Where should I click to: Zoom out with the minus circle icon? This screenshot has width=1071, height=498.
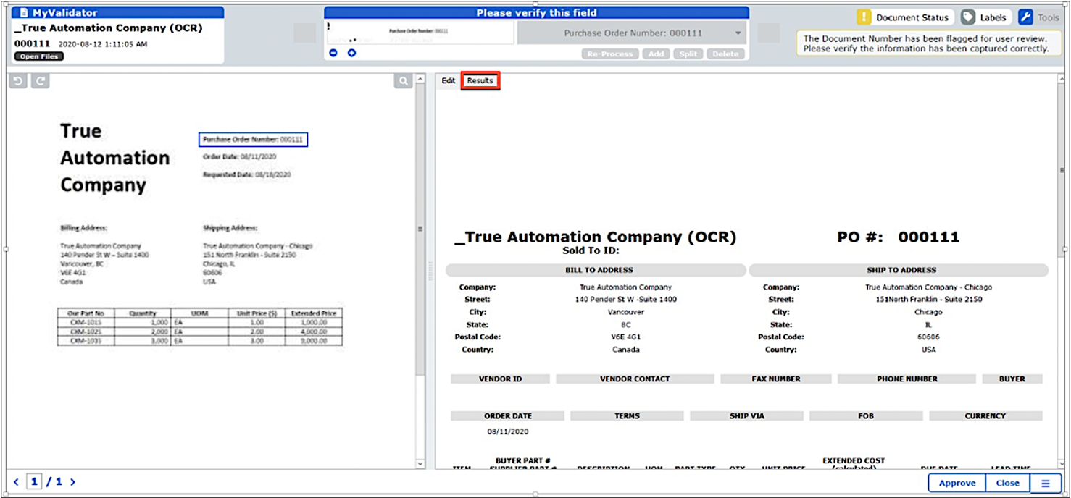[x=333, y=53]
